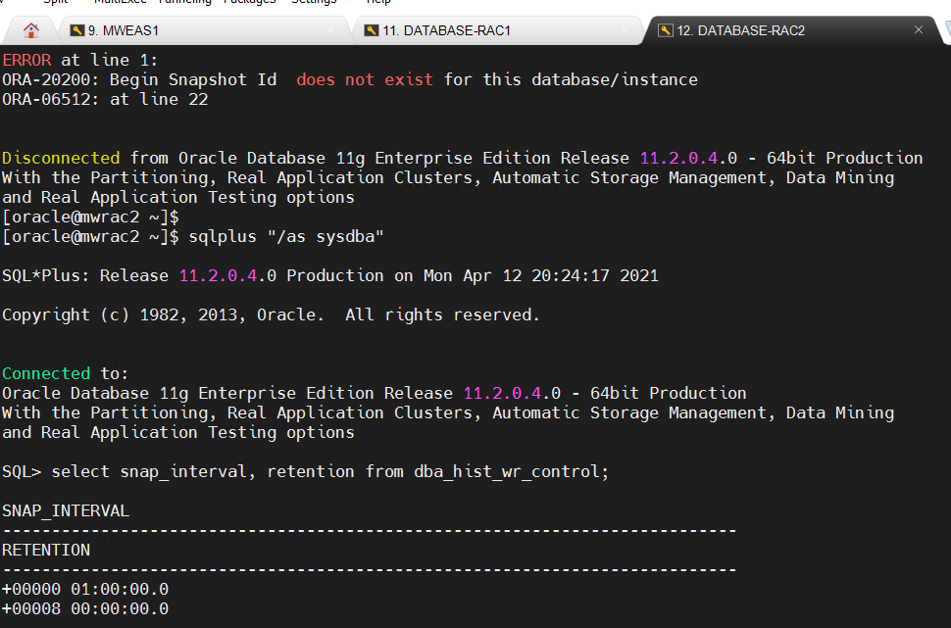Click the session icon on DATABASE-RAC2 tab
951x628 pixels.
pos(666,30)
